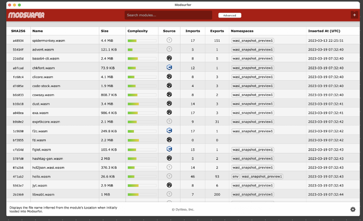Click the wasi_snapshot_preview1 tag on spidermonkey.wasm
The image size is (363, 221).
pyautogui.click(x=253, y=41)
